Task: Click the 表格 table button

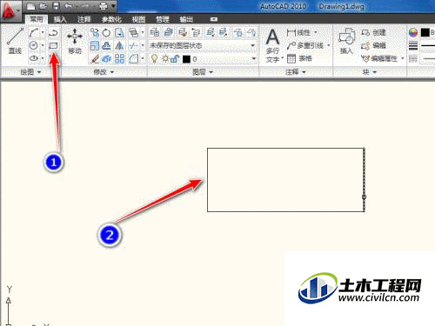Action: pos(299,58)
